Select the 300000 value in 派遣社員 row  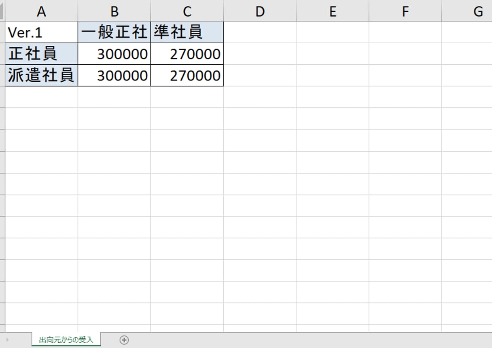[114, 76]
